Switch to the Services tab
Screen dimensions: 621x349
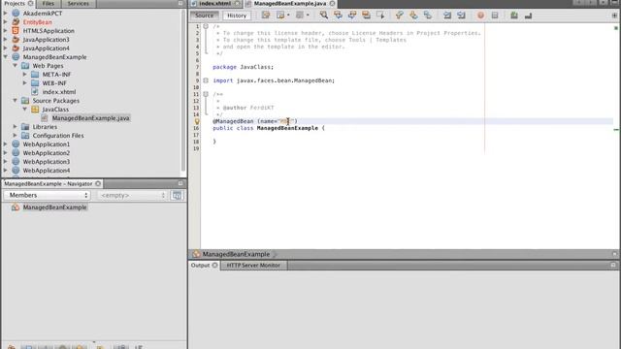pos(78,4)
